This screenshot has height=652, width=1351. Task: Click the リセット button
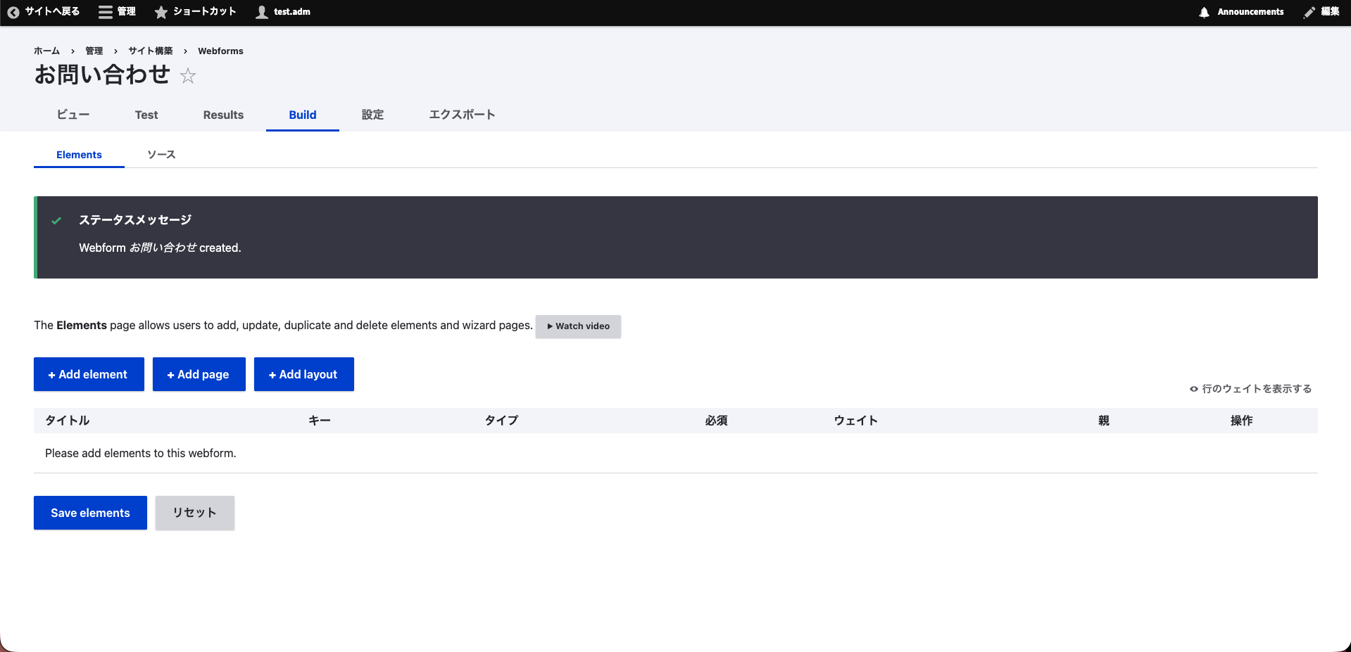[195, 513]
